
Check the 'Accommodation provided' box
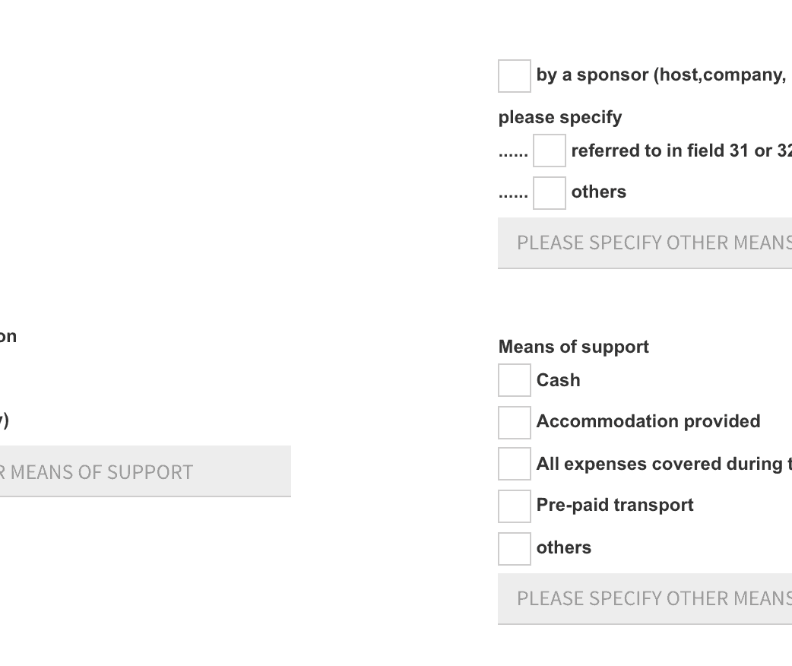point(515,422)
